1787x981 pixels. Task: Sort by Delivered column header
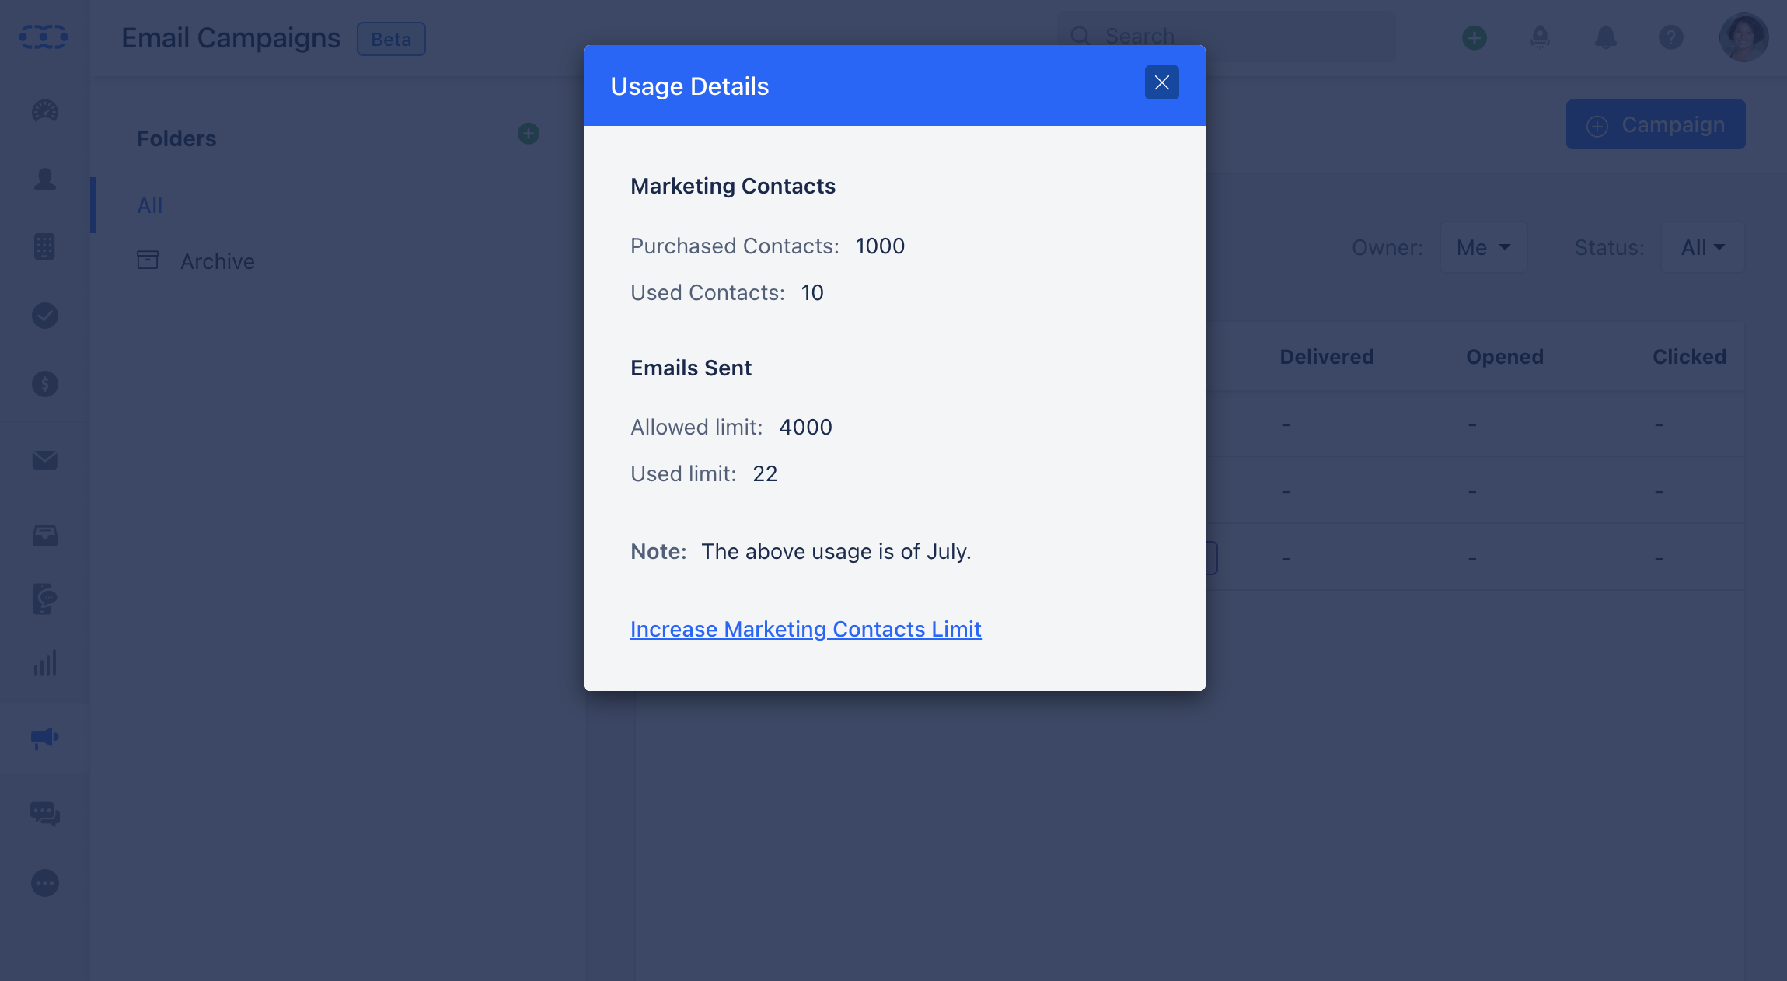tap(1327, 357)
